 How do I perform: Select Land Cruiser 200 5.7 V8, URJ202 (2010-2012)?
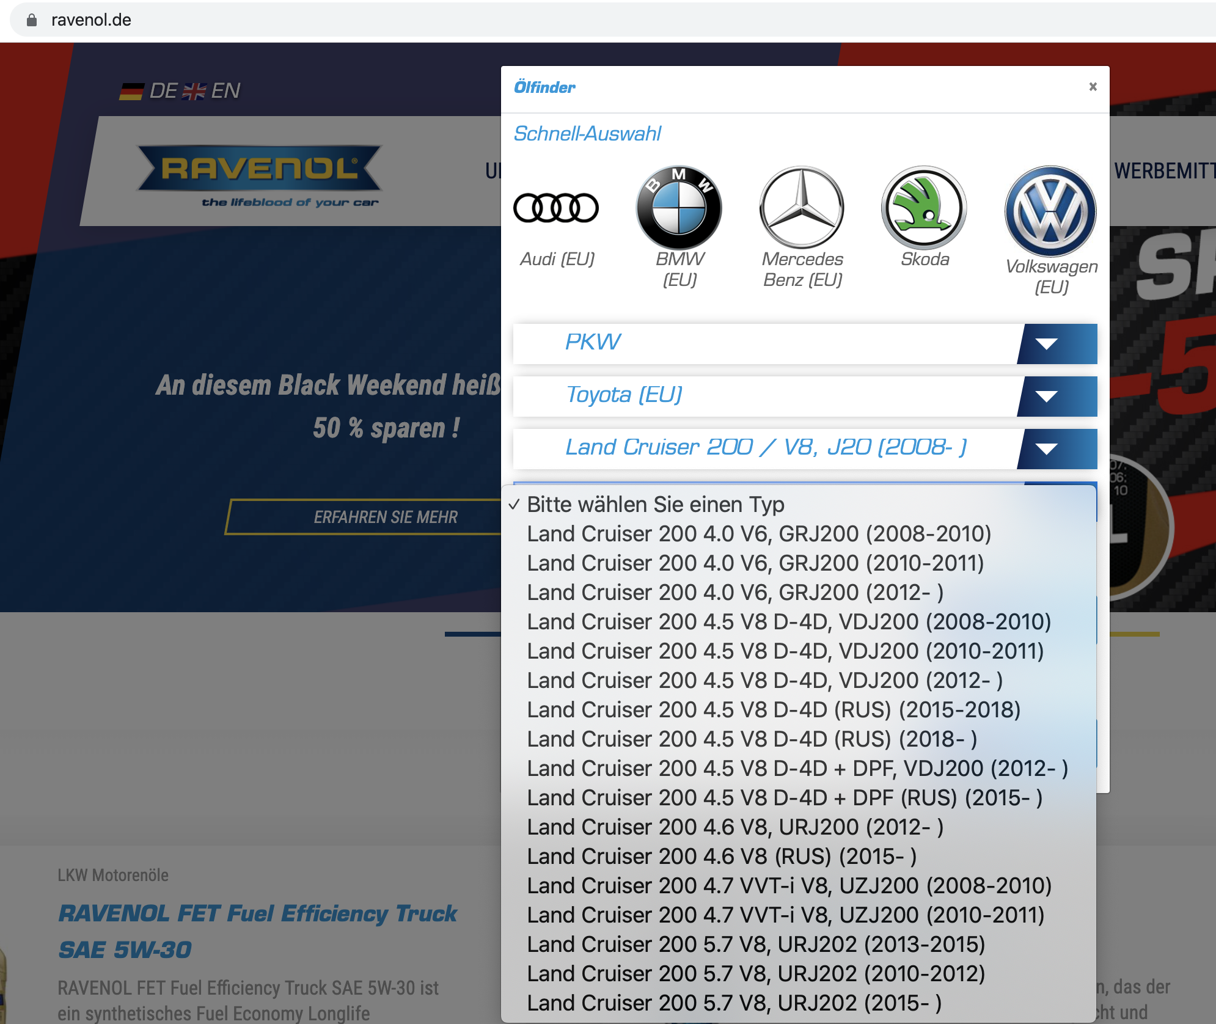click(798, 974)
